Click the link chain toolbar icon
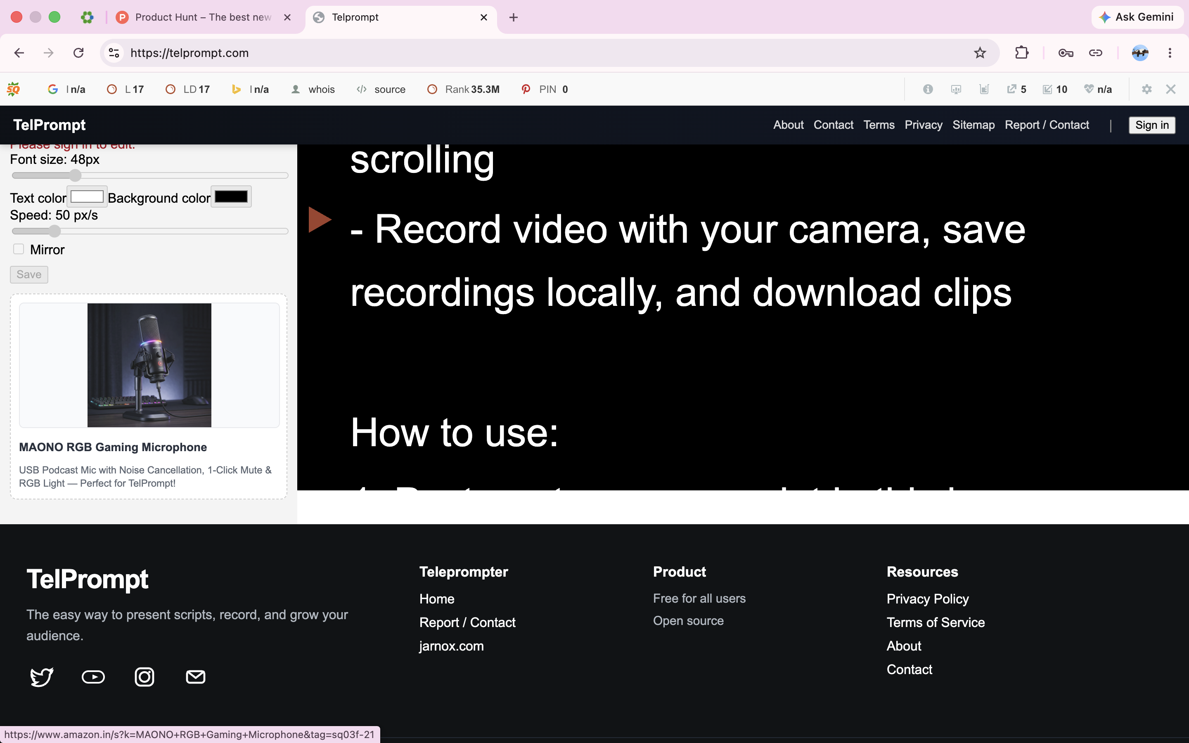The height and width of the screenshot is (743, 1189). pos(1096,52)
